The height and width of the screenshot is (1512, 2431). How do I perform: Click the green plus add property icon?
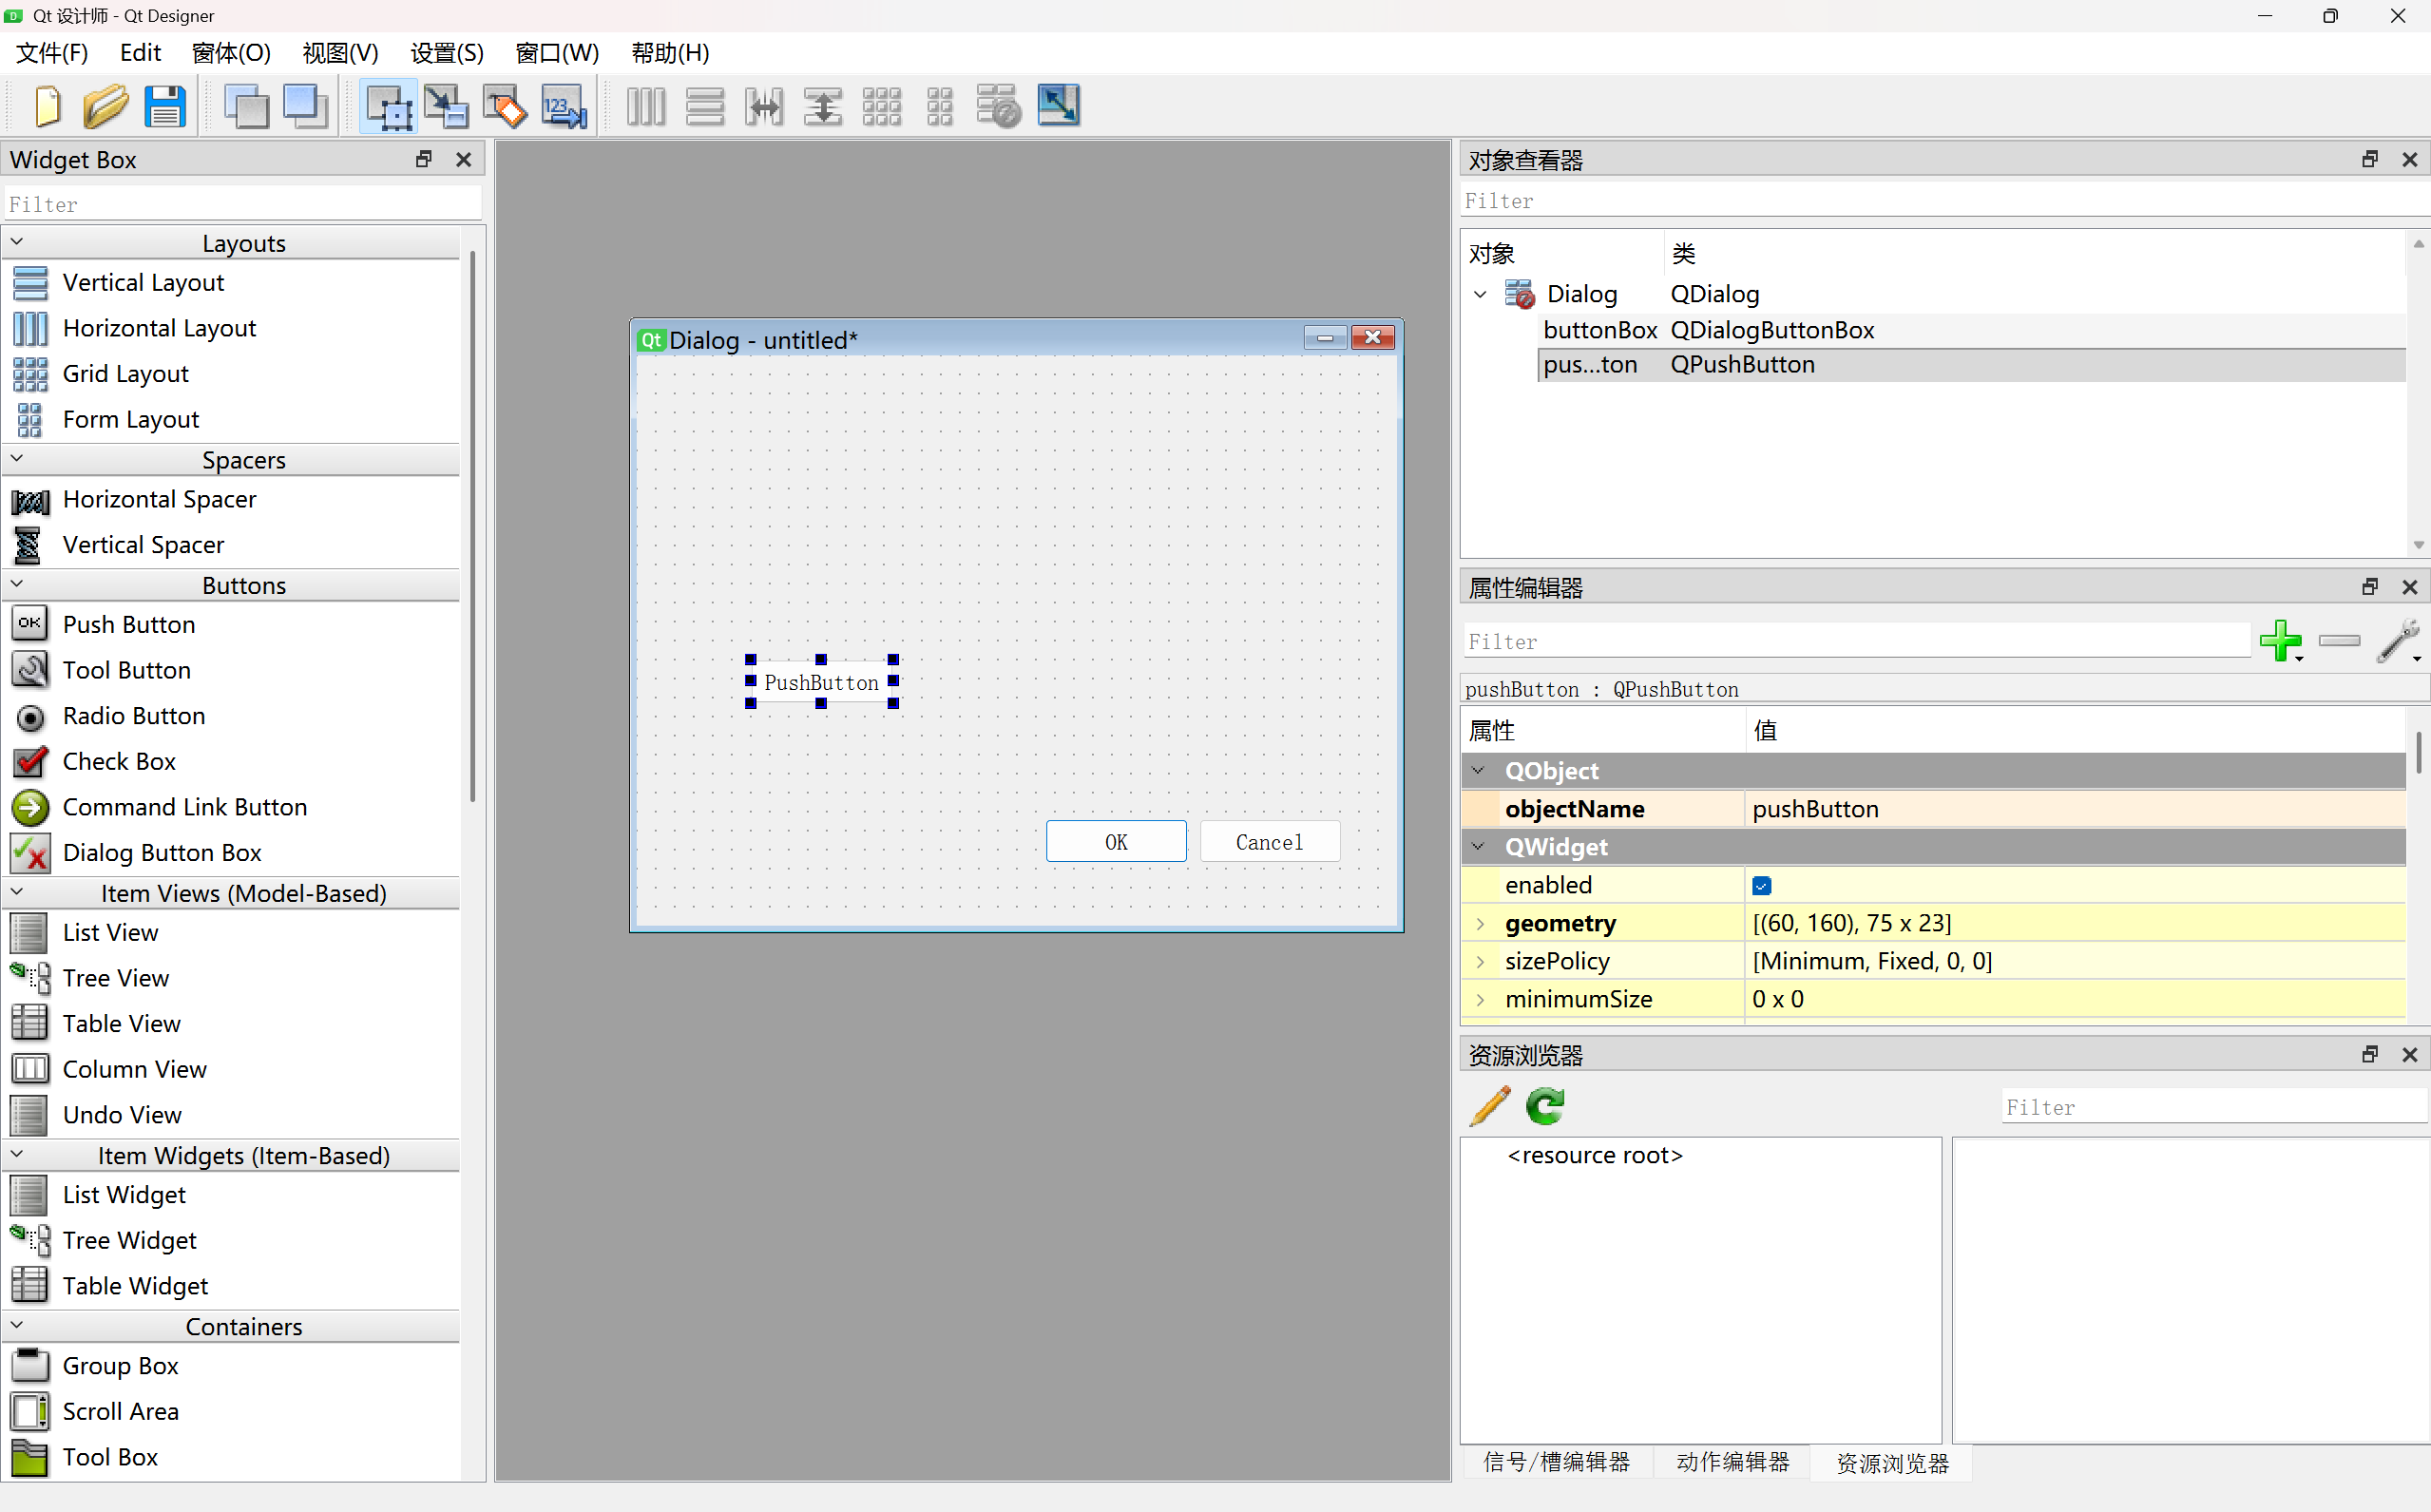[x=2280, y=640]
